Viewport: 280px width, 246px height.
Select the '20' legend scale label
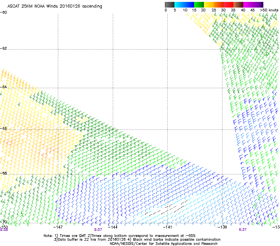click(x=203, y=10)
